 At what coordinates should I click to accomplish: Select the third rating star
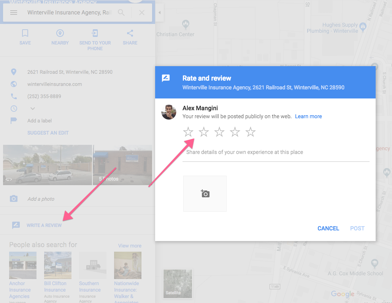pos(219,132)
